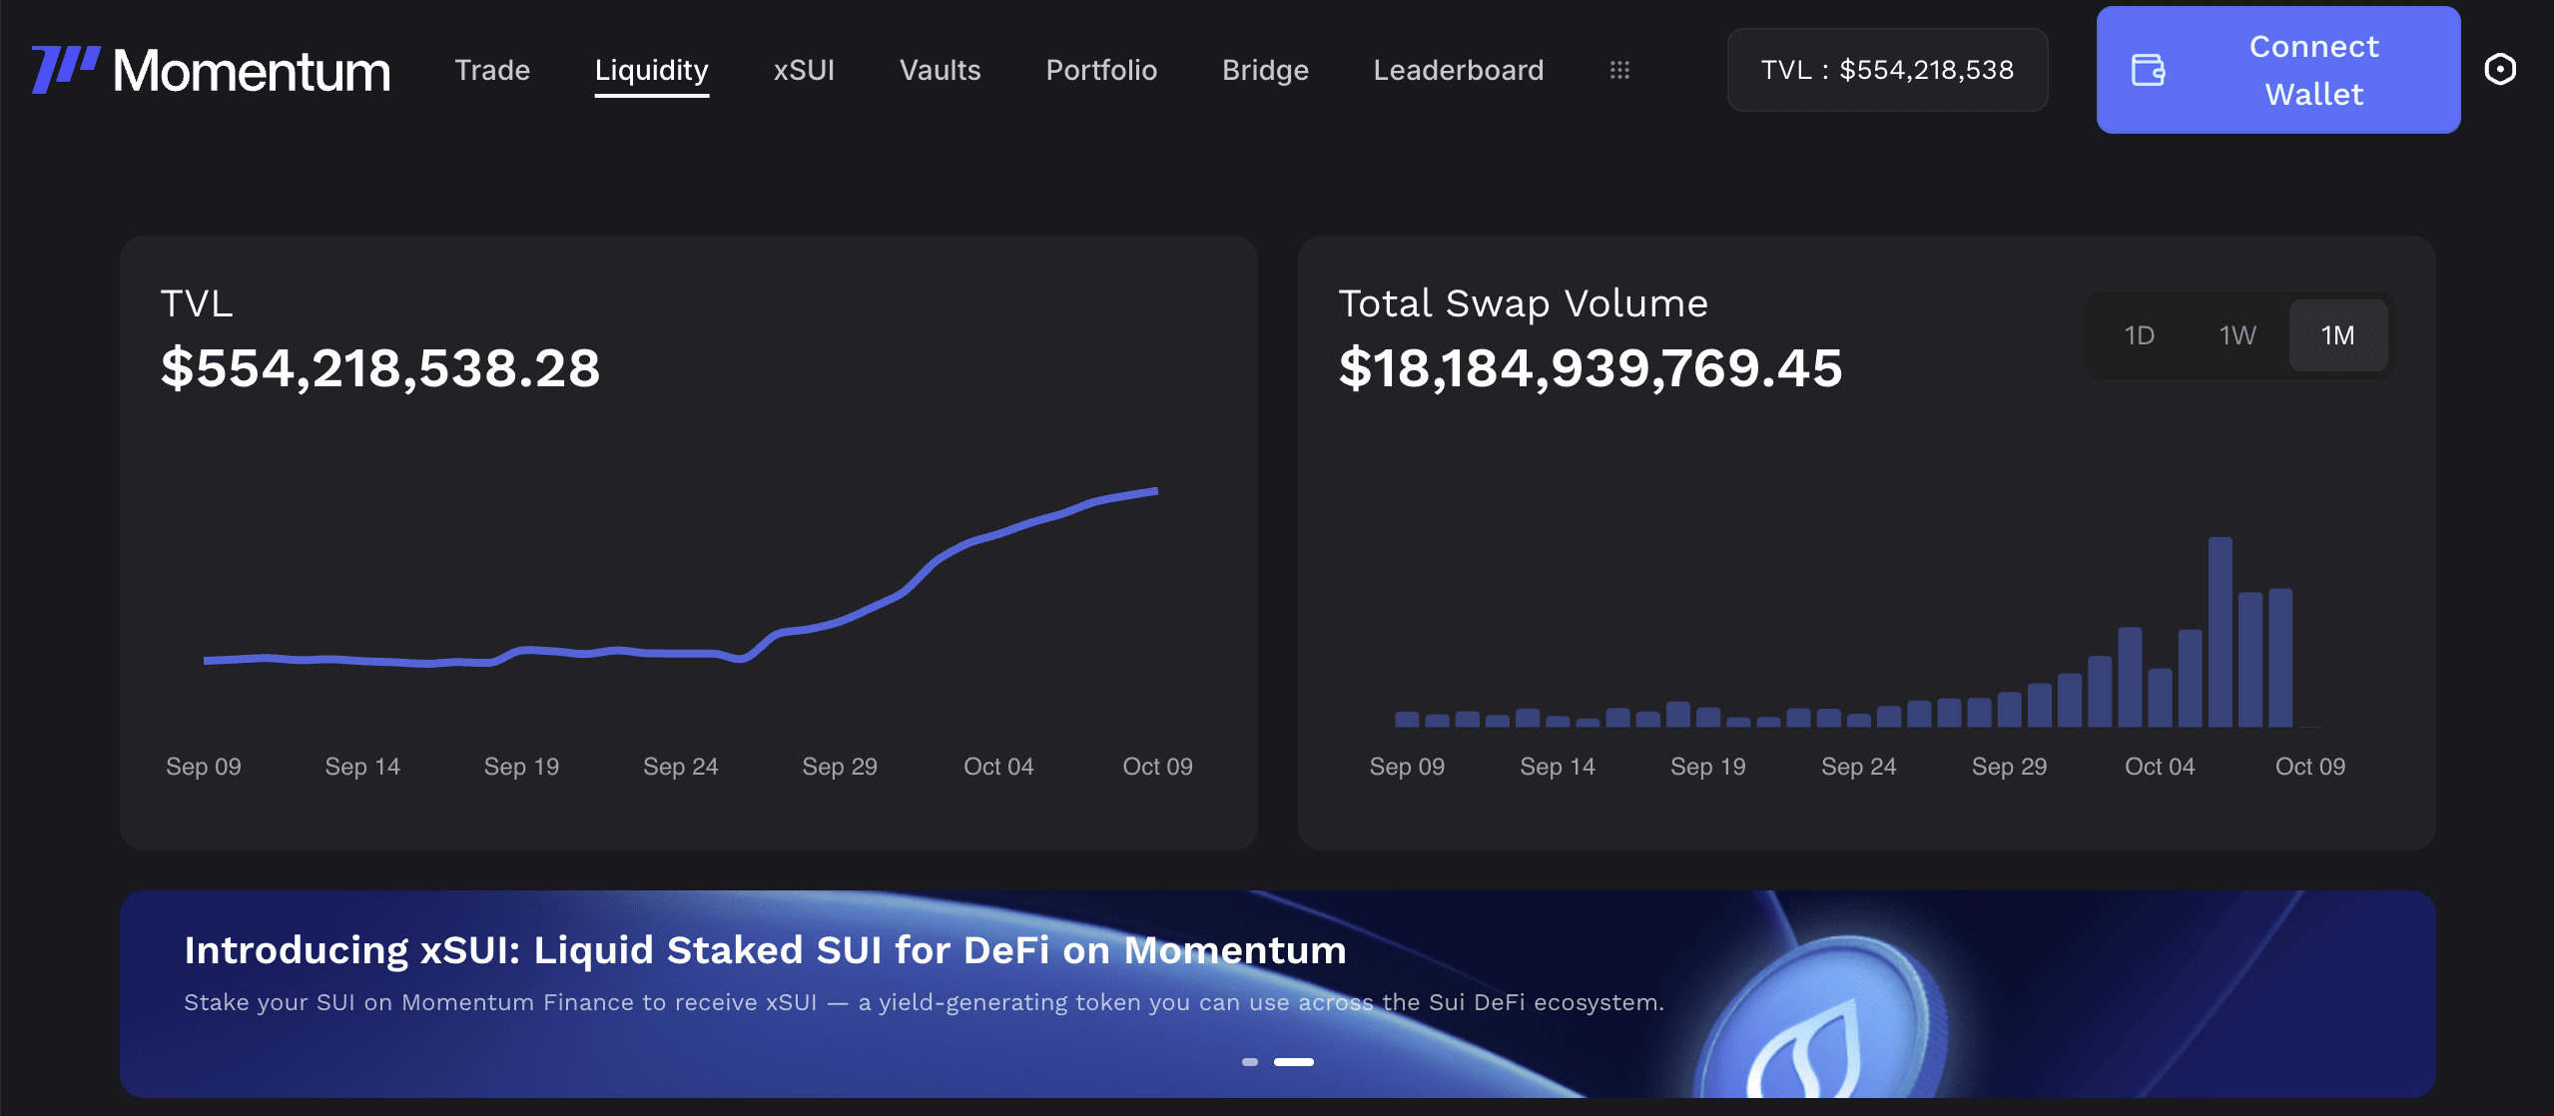Image resolution: width=2554 pixels, height=1116 pixels.
Task: Click the Momentum logo icon
Action: 66,69
